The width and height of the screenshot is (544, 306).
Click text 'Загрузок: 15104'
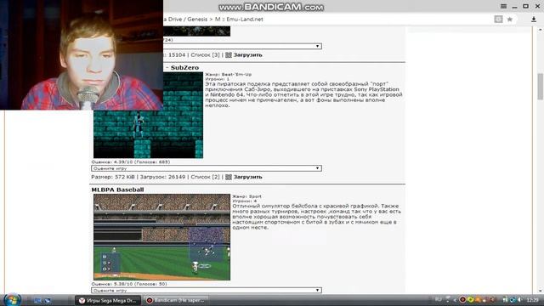pos(174,54)
